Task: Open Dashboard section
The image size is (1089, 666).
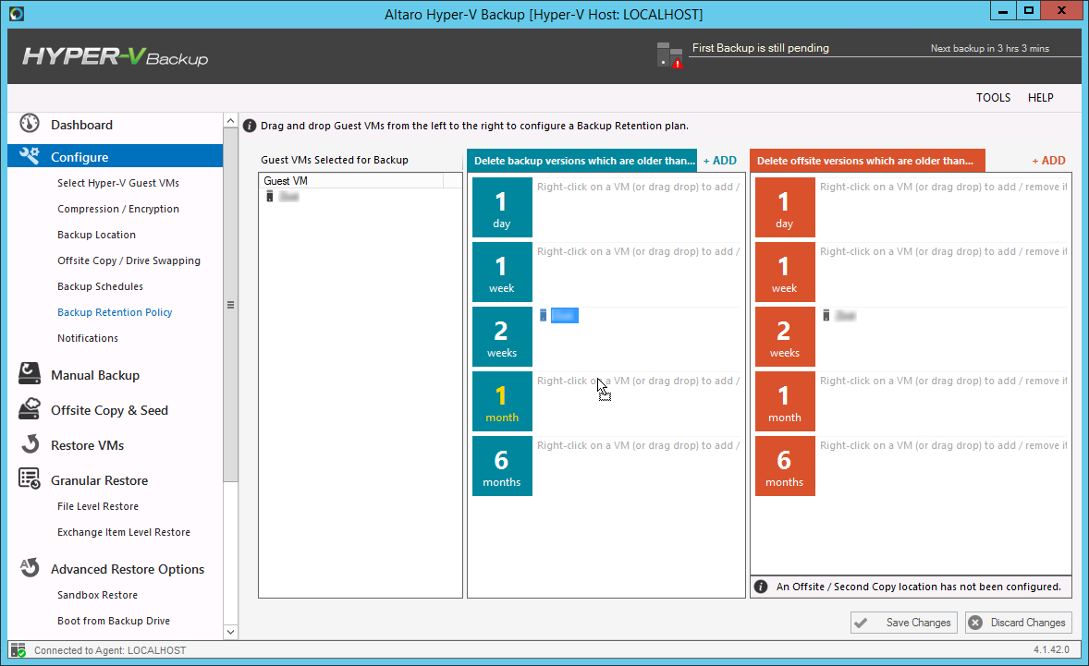Action: click(x=81, y=125)
